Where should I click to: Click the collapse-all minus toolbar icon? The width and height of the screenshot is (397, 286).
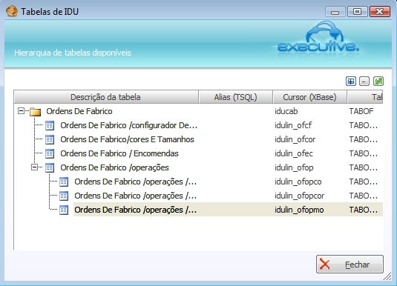[364, 82]
